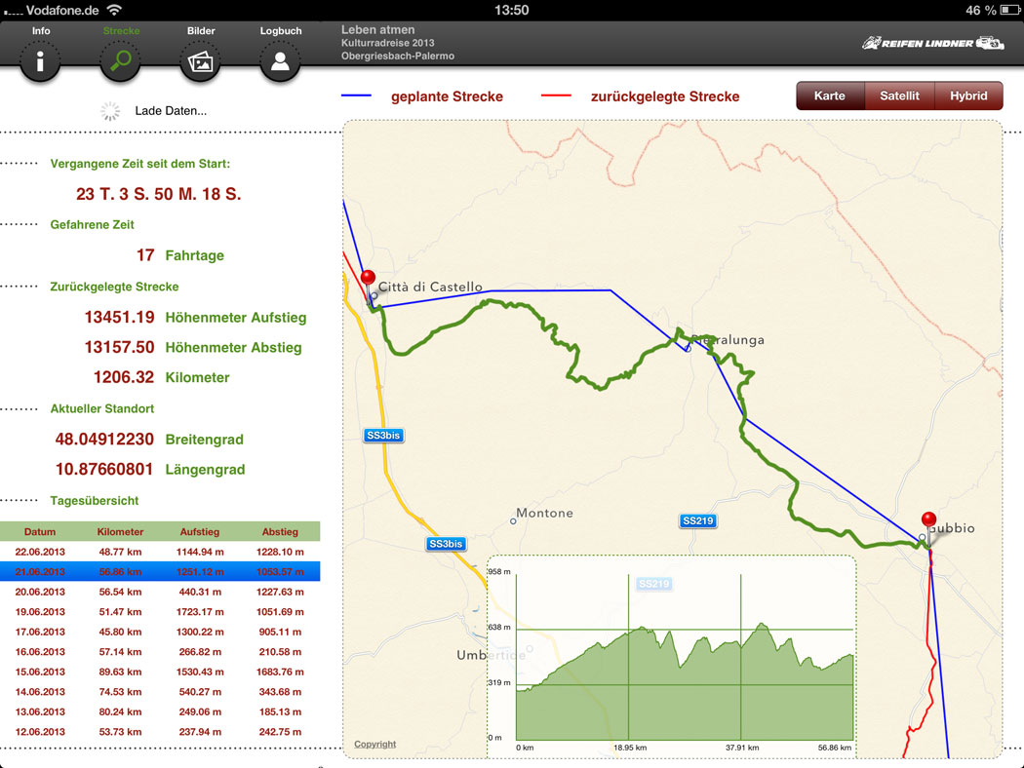1024x768 pixels.
Task: Select the 22.06.2013 day row
Action: click(x=160, y=552)
